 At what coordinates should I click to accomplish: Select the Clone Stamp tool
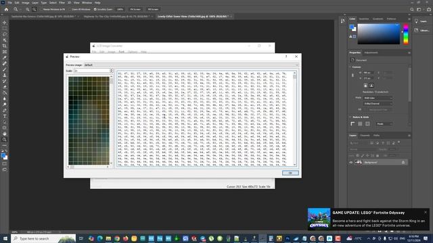5,75
